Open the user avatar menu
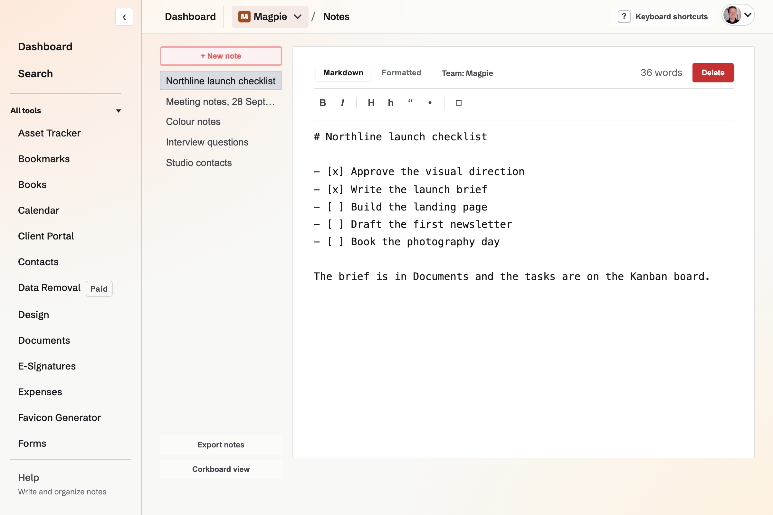Image resolution: width=773 pixels, height=515 pixels. (x=738, y=15)
